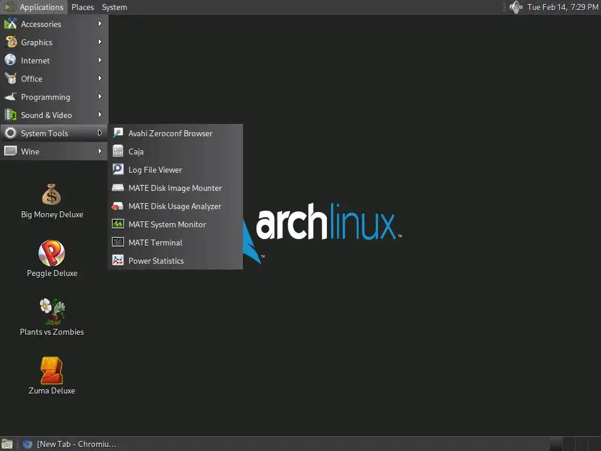This screenshot has height=451, width=601.
Task: Click the MATE System Monitor icon
Action: pyautogui.click(x=118, y=224)
